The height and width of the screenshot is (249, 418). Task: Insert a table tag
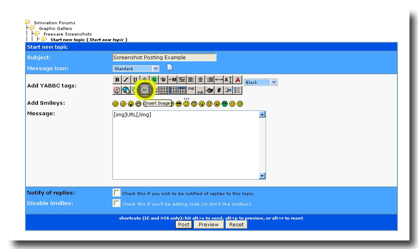click(163, 90)
